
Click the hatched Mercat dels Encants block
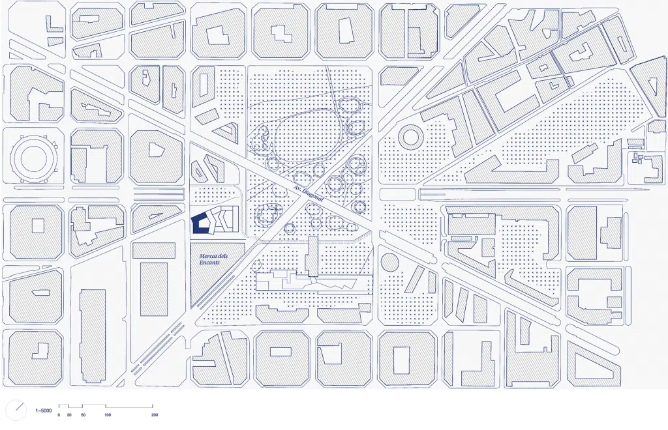pyautogui.click(x=215, y=277)
